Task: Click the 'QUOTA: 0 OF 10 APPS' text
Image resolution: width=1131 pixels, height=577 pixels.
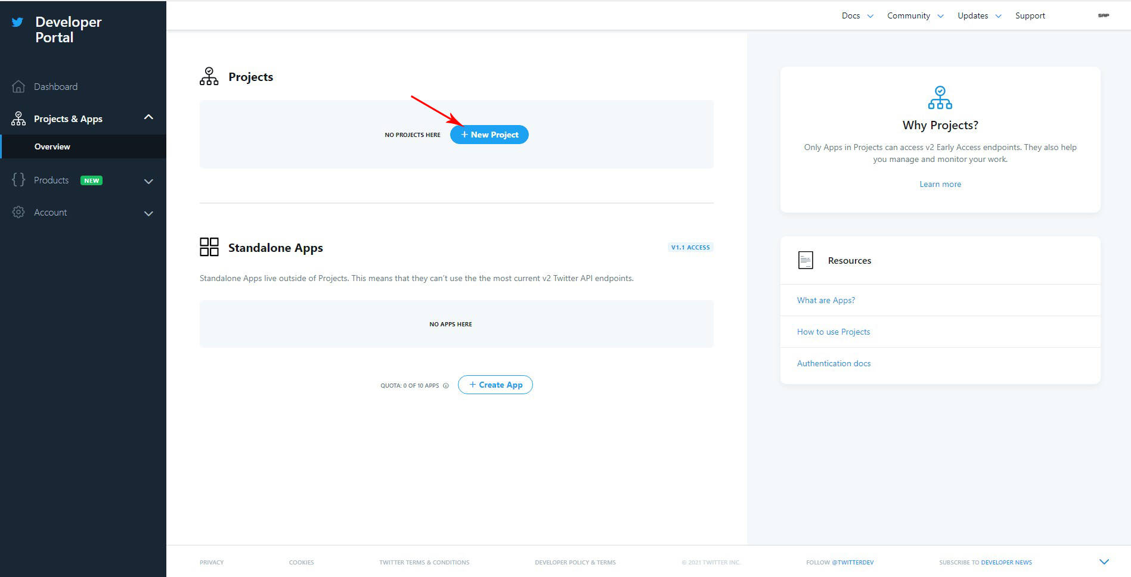Action: coord(410,386)
